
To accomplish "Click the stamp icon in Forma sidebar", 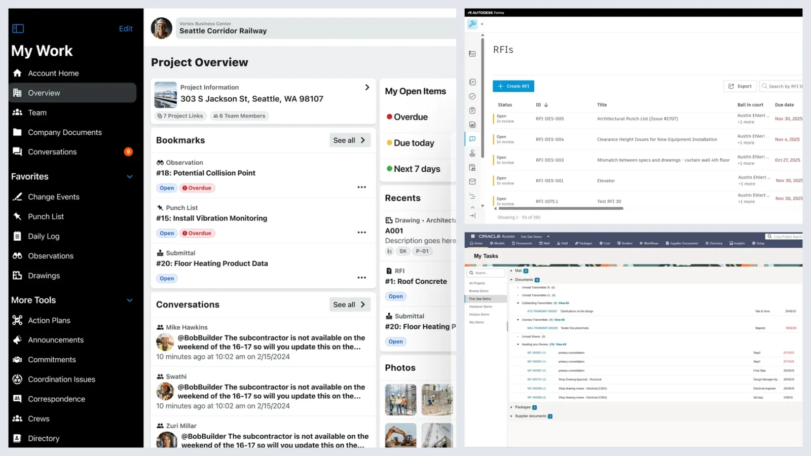I will coord(472,153).
